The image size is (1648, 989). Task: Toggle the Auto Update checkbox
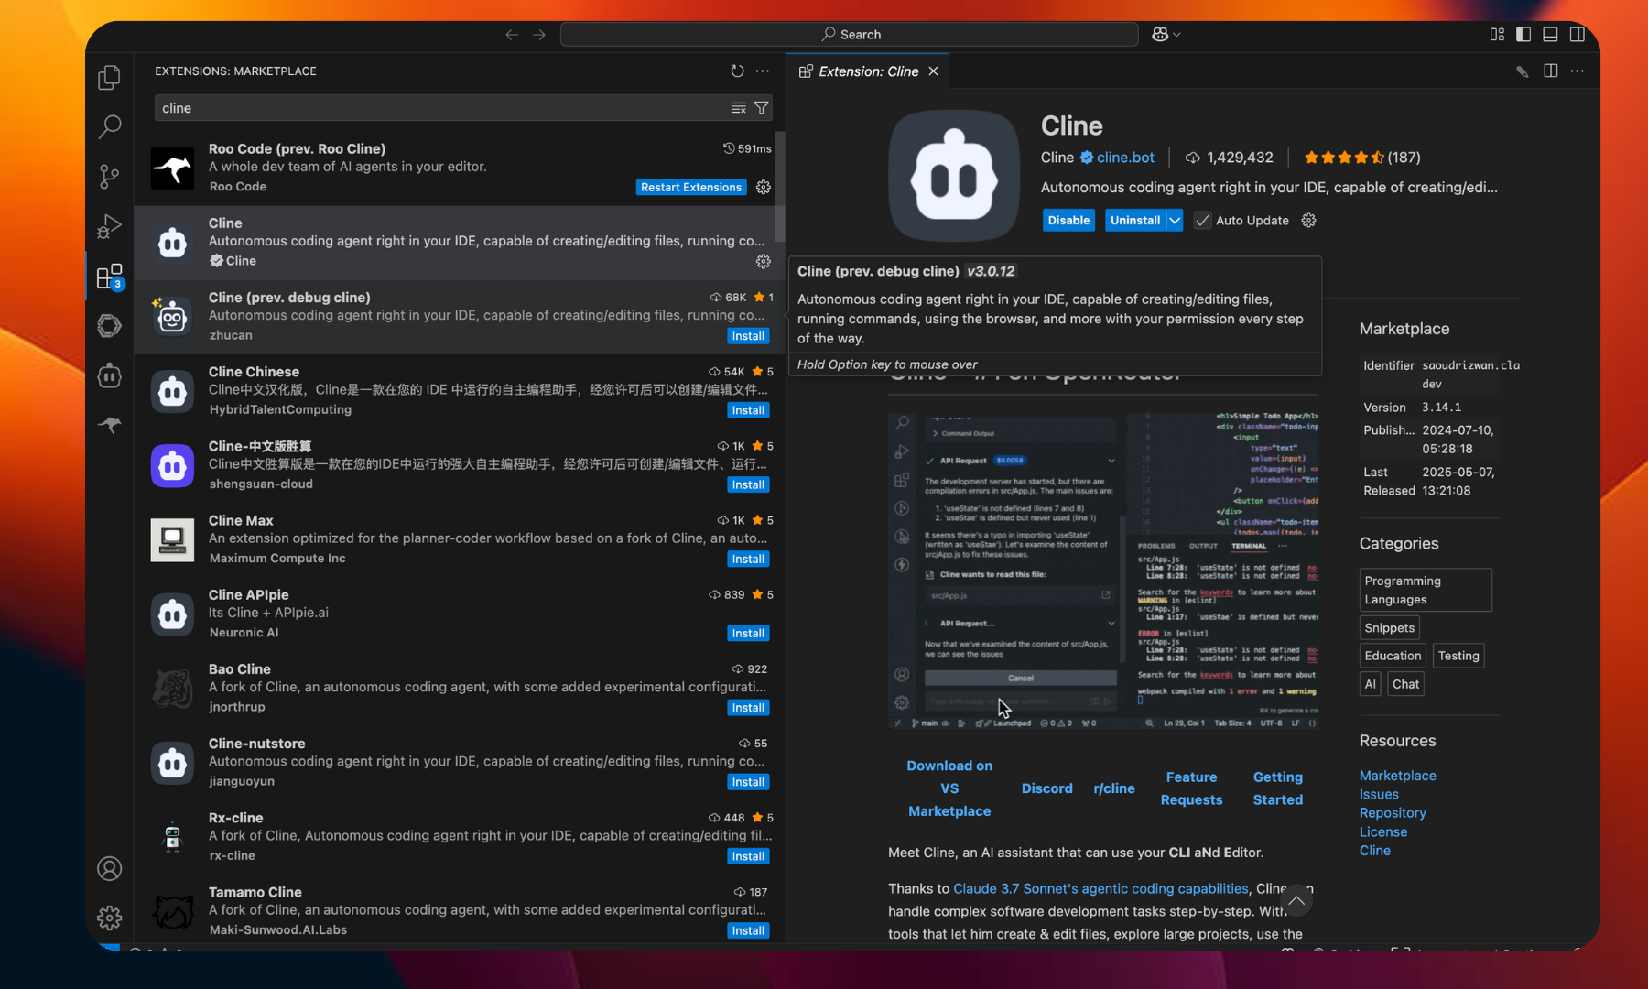click(x=1202, y=220)
